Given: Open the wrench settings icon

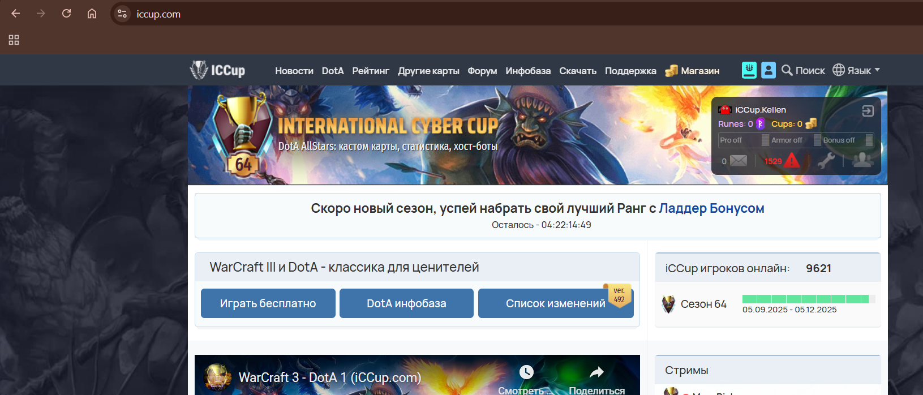Looking at the screenshot, I should click(x=826, y=161).
